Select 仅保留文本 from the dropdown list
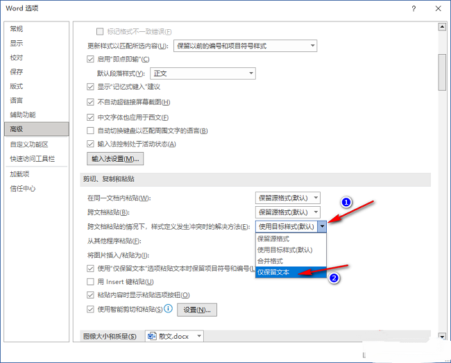Image resolution: width=451 pixels, height=363 pixels. (291, 272)
